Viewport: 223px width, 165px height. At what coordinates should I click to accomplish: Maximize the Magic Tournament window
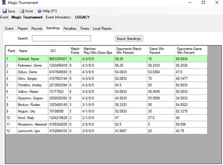click(203, 3)
